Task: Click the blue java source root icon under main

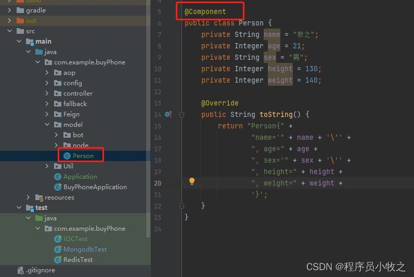Action: tap(39, 51)
